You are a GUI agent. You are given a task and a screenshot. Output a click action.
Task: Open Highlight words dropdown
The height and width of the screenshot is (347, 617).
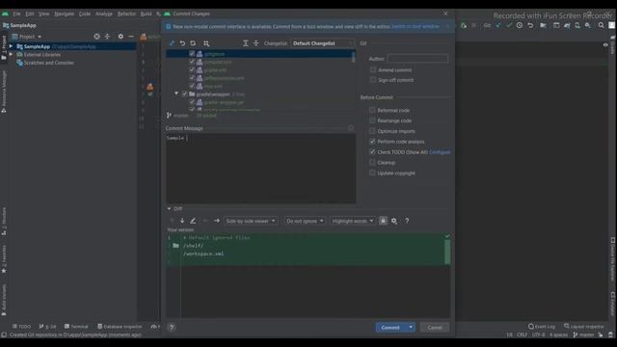coord(353,221)
